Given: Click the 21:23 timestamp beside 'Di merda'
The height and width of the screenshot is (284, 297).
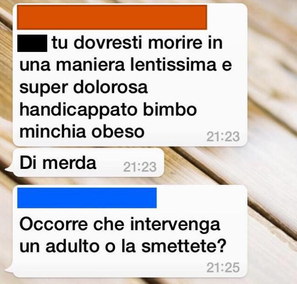Looking at the screenshot, I should [x=140, y=167].
